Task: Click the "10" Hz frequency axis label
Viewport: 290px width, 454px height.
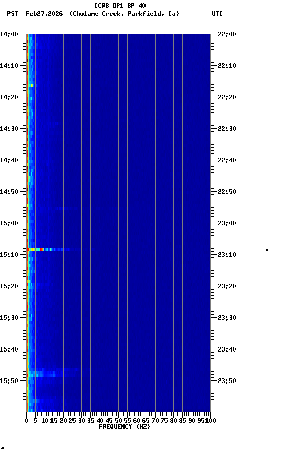Action: click(x=45, y=421)
